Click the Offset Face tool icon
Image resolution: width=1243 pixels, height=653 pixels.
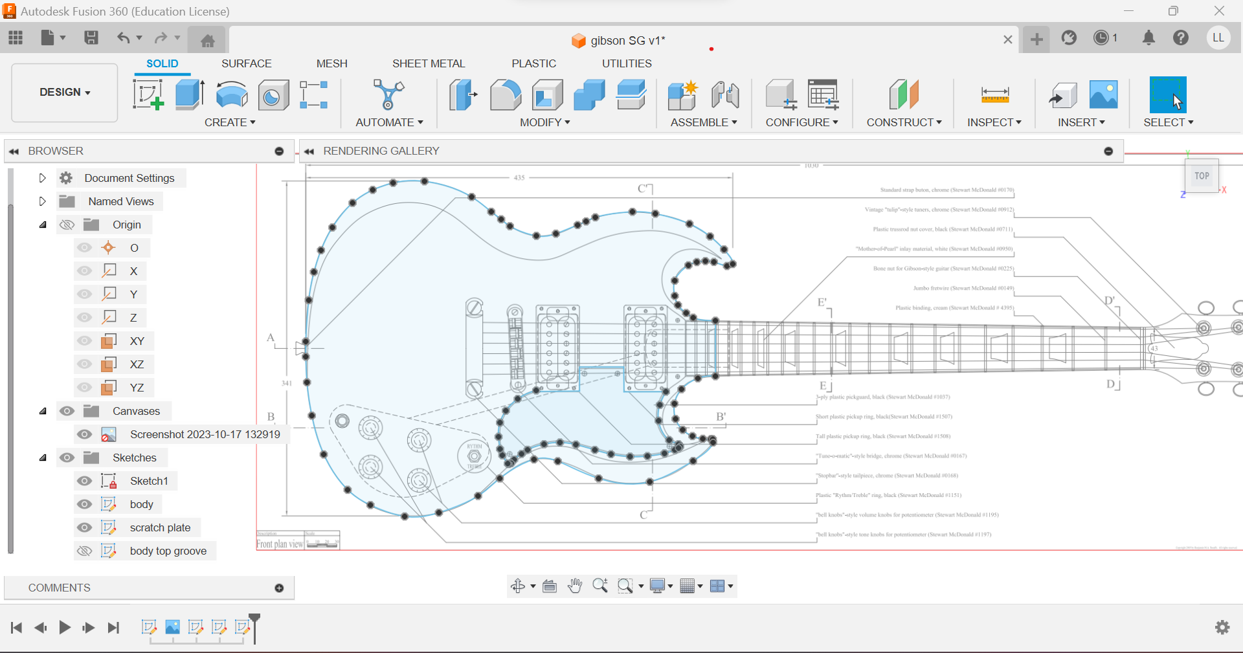pyautogui.click(x=631, y=95)
